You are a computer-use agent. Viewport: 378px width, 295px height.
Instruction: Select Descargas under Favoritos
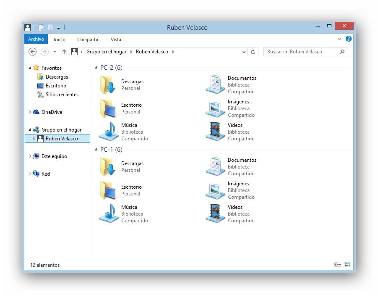coord(57,77)
